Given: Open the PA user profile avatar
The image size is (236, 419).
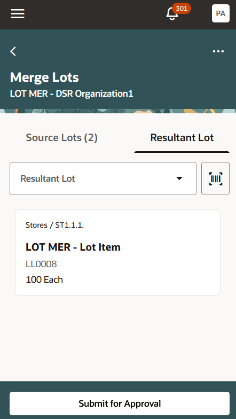Looking at the screenshot, I should (x=221, y=13).
